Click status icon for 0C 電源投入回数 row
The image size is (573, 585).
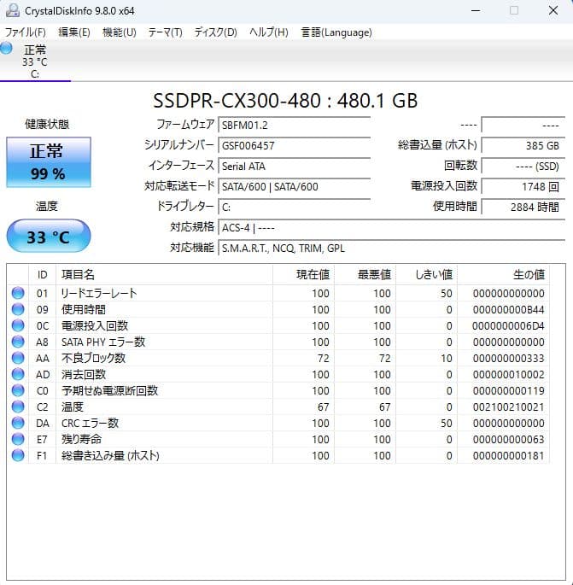click(18, 325)
